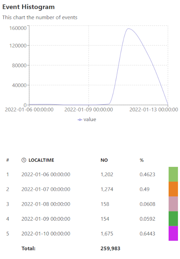
Task: Click the 'Total:' label
Action: pyautogui.click(x=29, y=248)
